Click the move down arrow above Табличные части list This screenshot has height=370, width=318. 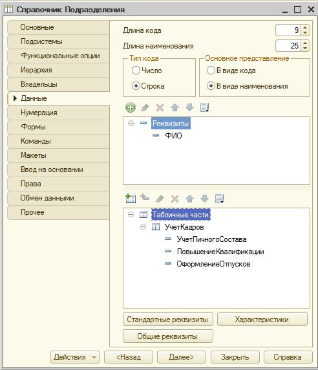[x=204, y=199]
